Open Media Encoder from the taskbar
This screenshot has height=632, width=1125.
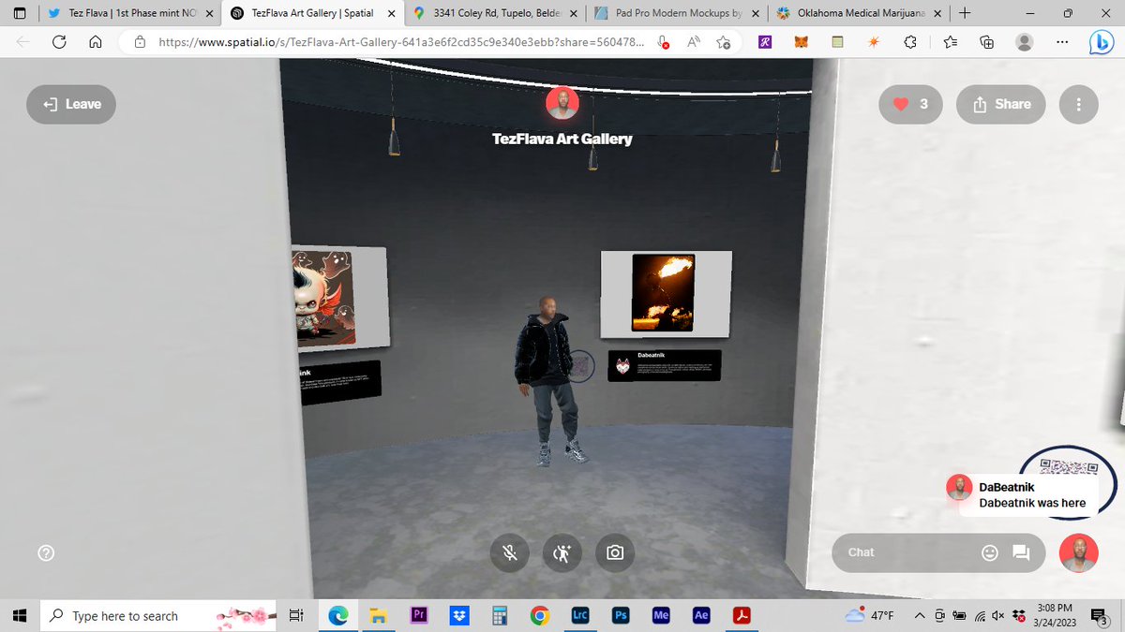[660, 615]
